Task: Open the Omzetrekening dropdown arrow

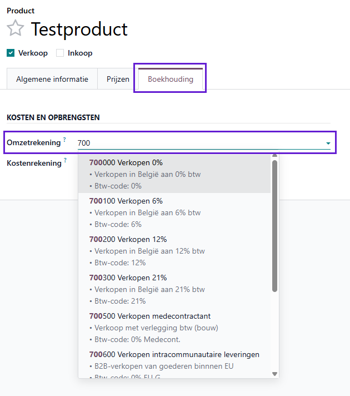Action: point(328,143)
